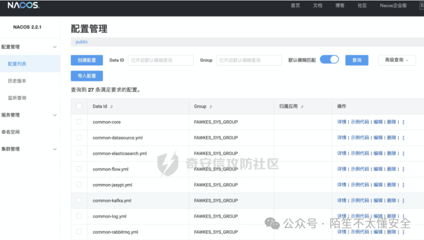Viewport: 424px width, 240px height.
Task: Check the select-all checkbox in table header
Action: point(79,106)
